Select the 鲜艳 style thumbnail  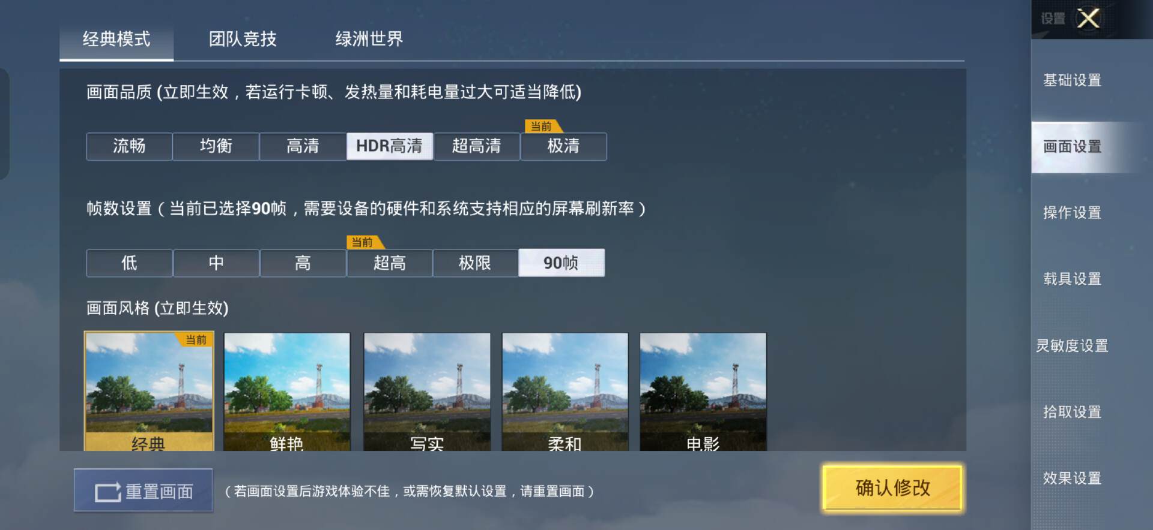287,392
